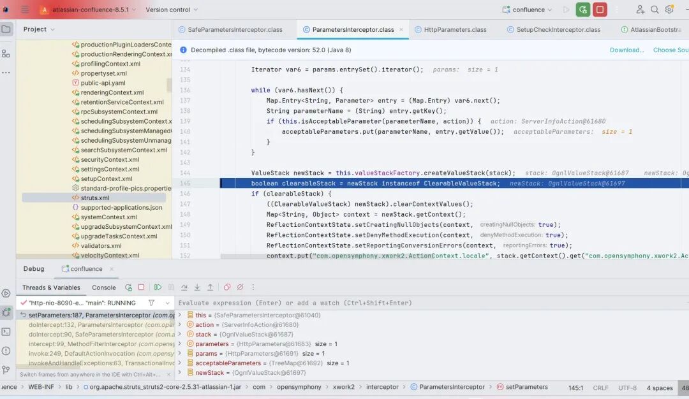Expand the 'newStack' variable node
689x399 pixels.
179,372
